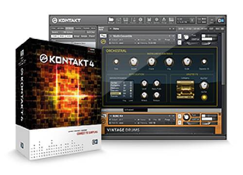The height and width of the screenshot is (175, 243).
Task: Open the wrench edit icon of the drum kit instrument
Action: [x=104, y=116]
